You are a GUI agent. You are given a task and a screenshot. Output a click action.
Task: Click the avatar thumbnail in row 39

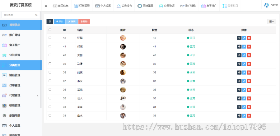click(123, 64)
